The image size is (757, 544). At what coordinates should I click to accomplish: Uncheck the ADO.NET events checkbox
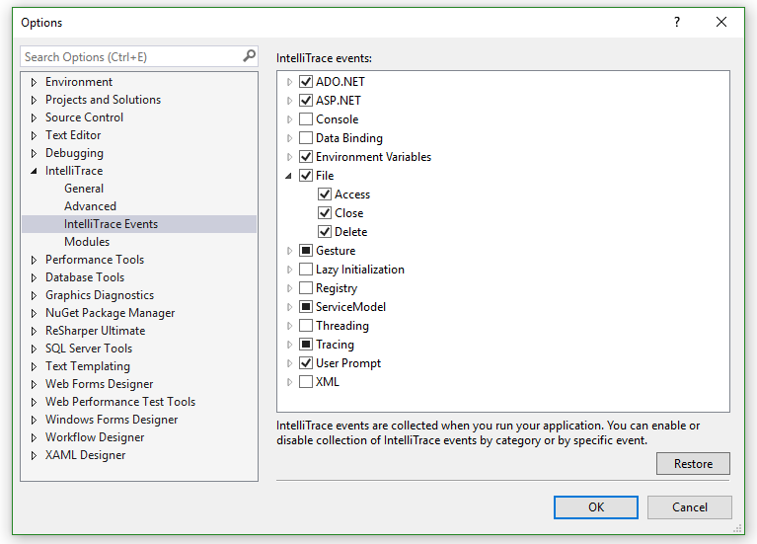[306, 82]
